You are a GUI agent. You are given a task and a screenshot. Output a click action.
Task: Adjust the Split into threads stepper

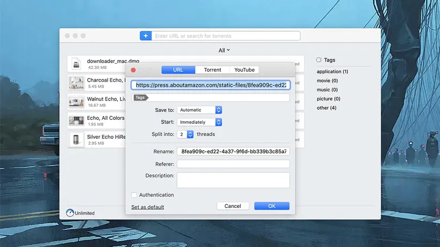(x=190, y=135)
